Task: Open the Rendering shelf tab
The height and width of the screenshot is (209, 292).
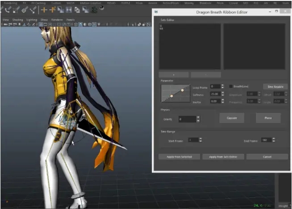Action: point(10,3)
